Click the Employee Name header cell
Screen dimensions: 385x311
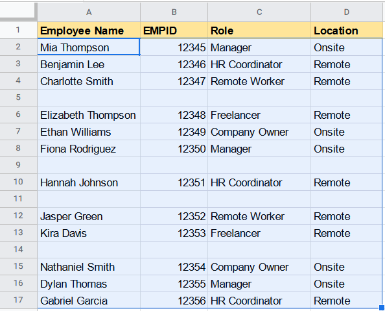tap(89, 31)
